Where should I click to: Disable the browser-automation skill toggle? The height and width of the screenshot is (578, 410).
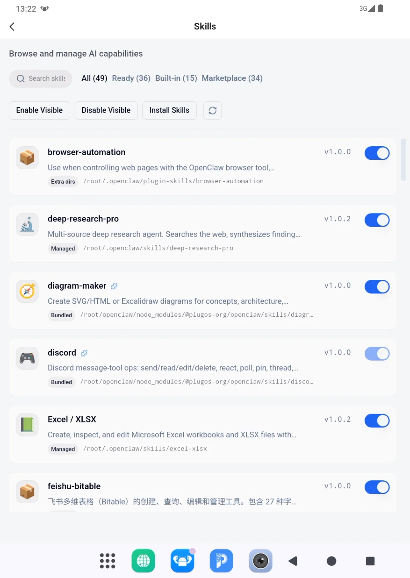point(377,153)
